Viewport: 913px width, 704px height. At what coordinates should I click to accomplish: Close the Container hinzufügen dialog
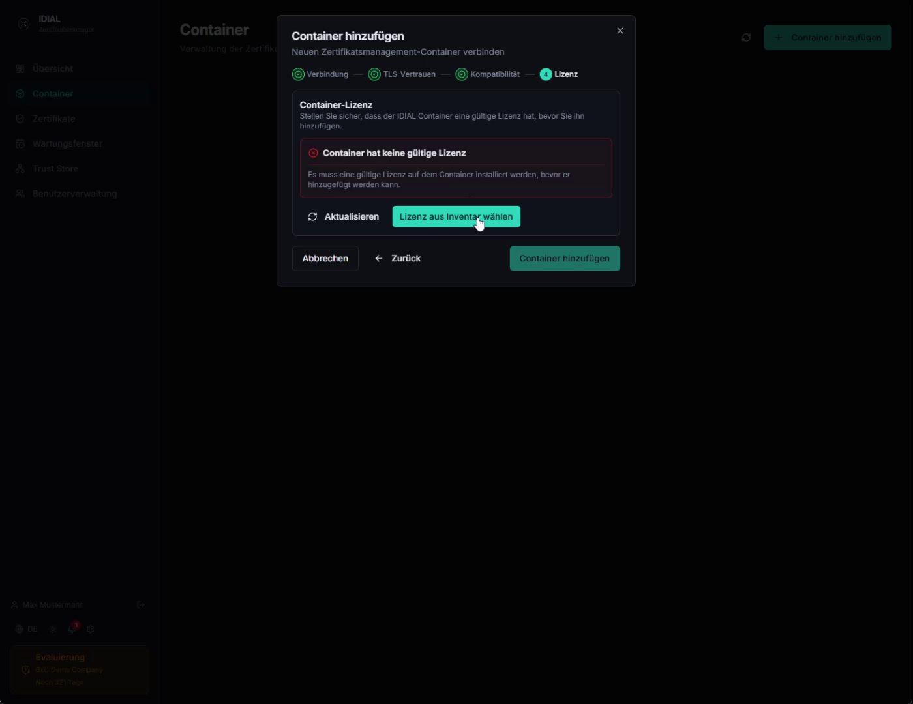[620, 31]
